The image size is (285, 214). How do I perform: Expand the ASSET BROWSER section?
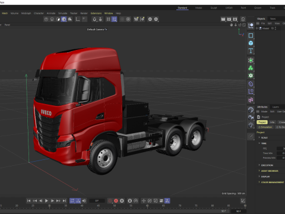[259, 171]
